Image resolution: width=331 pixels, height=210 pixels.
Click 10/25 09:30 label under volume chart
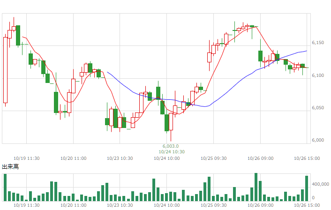click(214, 205)
